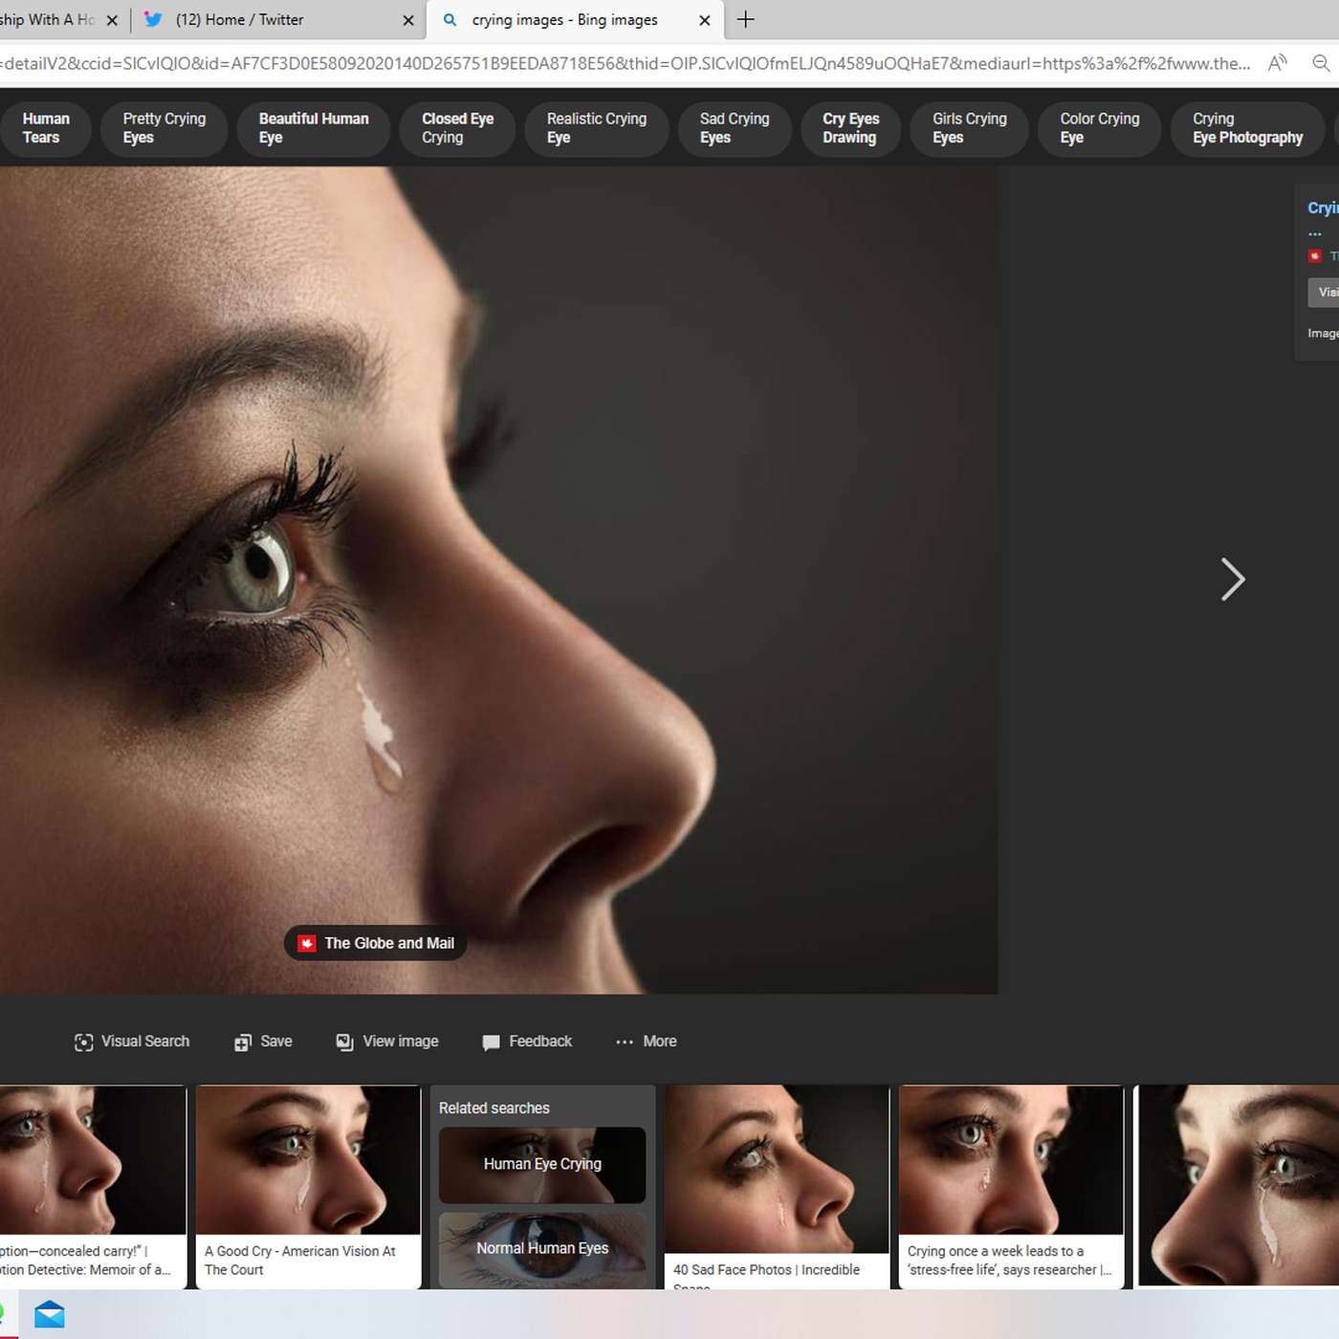This screenshot has width=1339, height=1339.
Task: Close the crying images Bing tab
Action: pos(705,20)
